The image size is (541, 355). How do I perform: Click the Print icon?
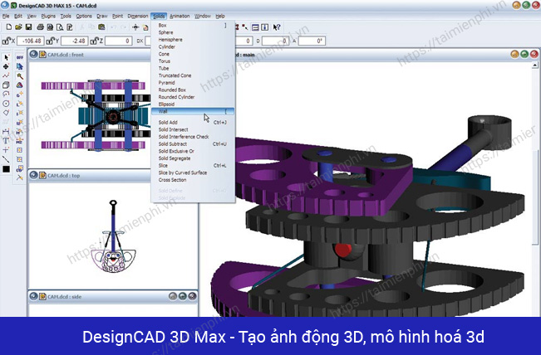[x=40, y=27]
